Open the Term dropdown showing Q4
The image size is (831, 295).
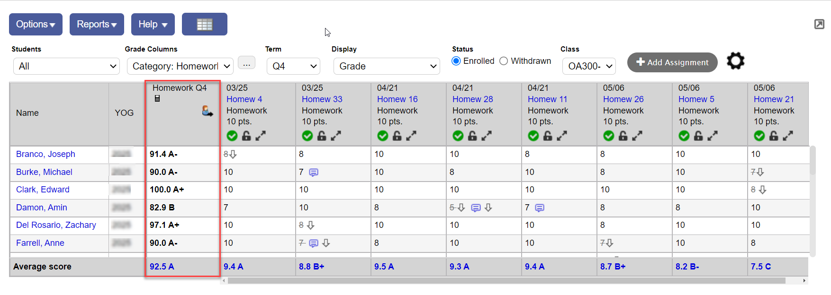pyautogui.click(x=293, y=66)
